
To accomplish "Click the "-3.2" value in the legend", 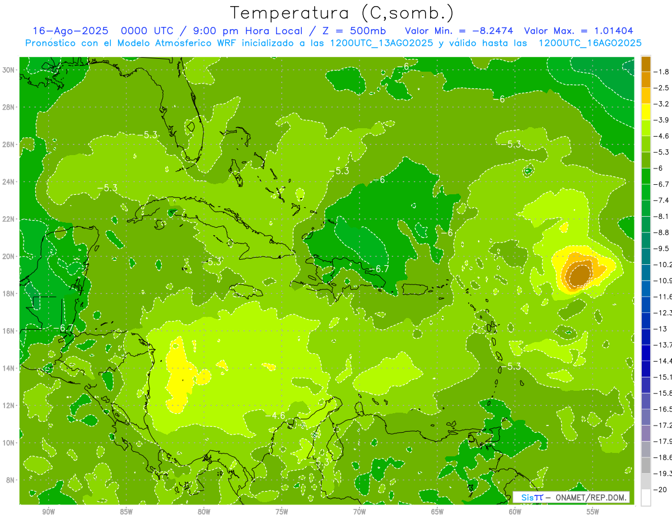I will tap(662, 104).
